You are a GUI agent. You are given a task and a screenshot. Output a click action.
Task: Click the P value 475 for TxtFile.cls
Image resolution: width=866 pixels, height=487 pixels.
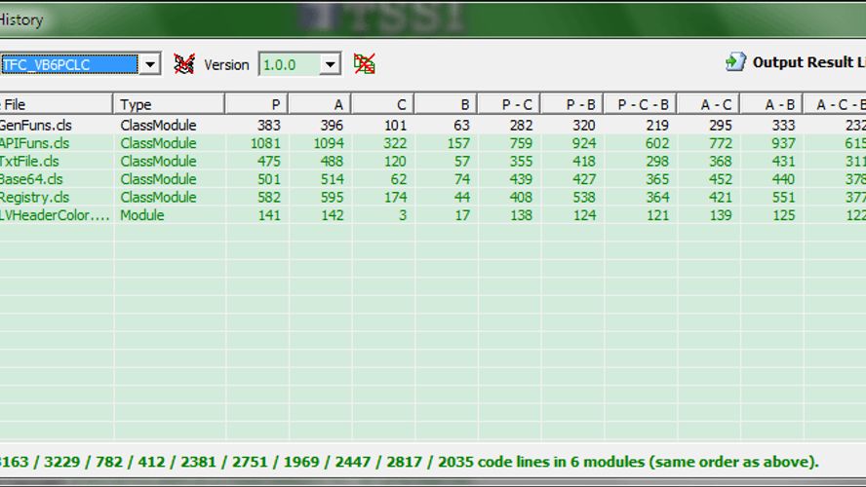tap(269, 162)
